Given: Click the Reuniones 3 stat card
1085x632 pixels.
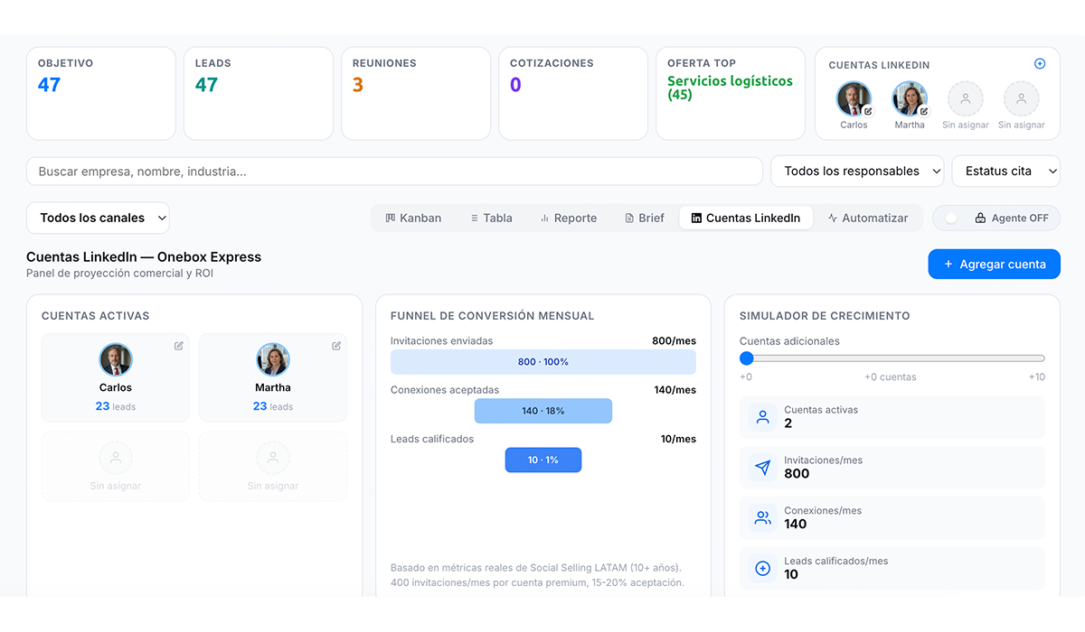Looking at the screenshot, I should [416, 93].
